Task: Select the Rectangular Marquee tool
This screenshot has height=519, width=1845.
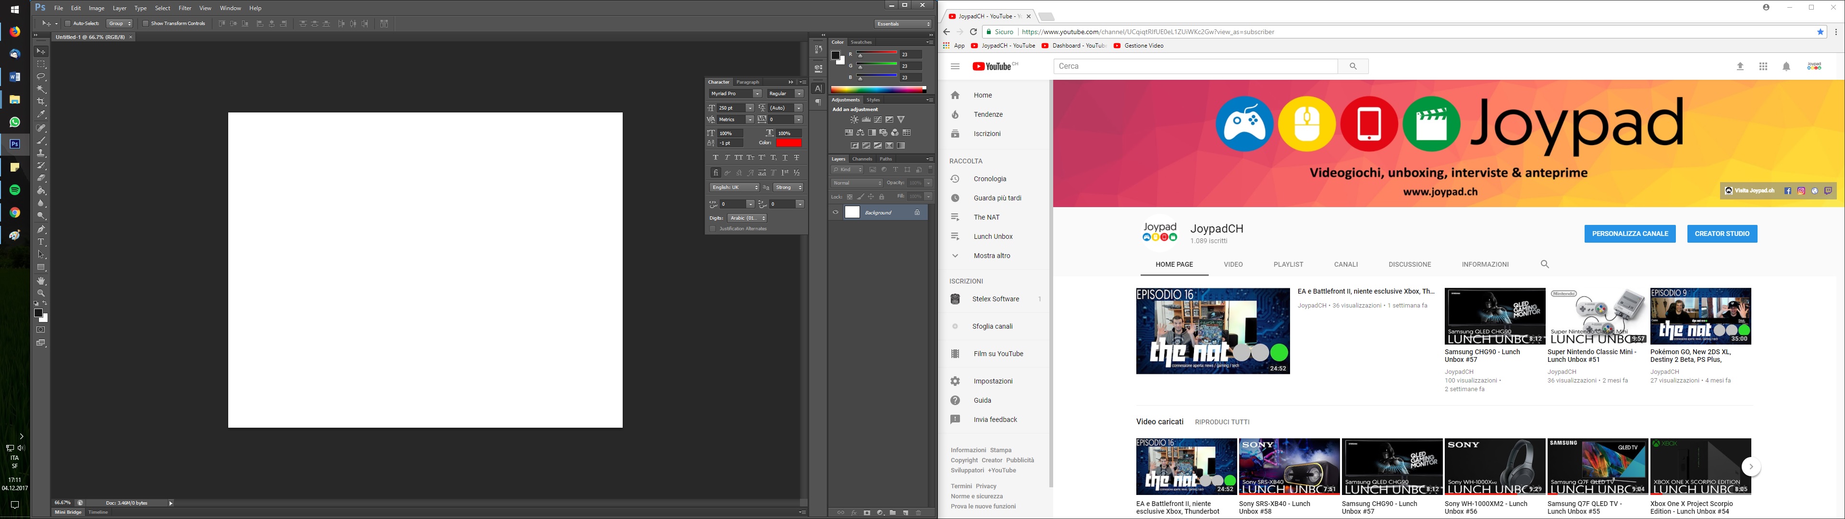Action: (x=41, y=64)
